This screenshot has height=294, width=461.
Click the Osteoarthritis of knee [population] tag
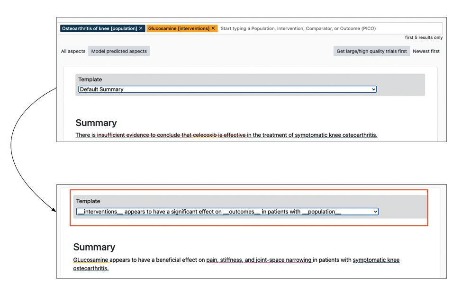[x=103, y=28]
